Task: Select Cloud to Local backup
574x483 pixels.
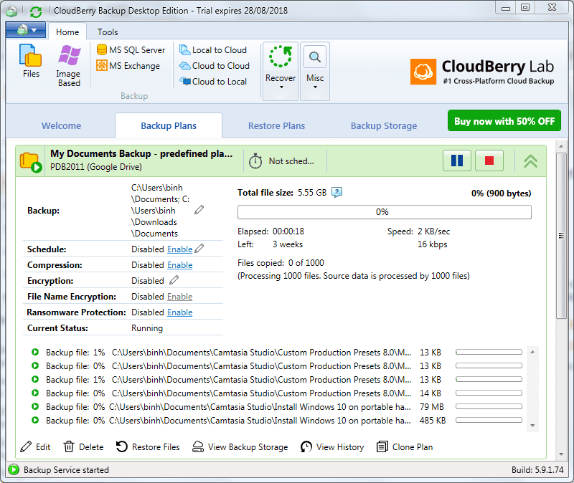Action: [213, 82]
